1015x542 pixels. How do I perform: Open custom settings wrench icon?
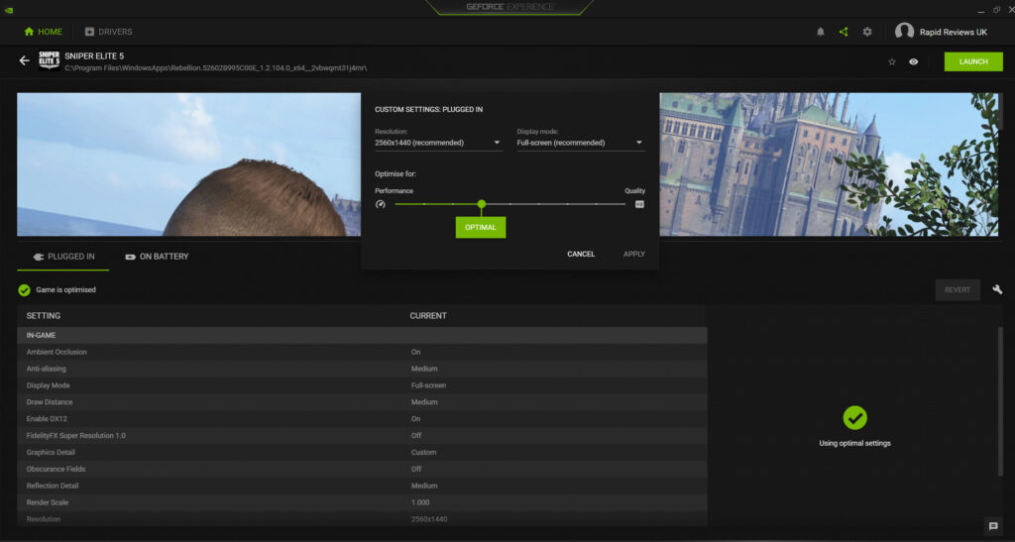997,289
